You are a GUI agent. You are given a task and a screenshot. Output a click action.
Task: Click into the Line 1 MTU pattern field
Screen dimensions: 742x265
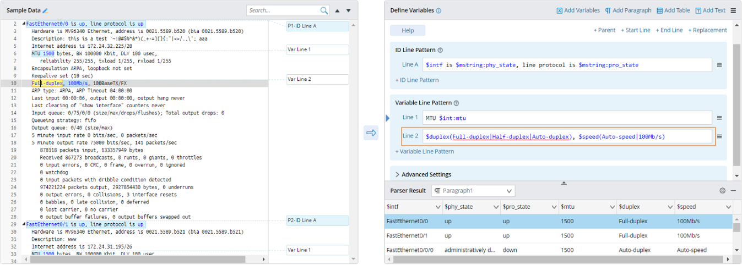567,118
